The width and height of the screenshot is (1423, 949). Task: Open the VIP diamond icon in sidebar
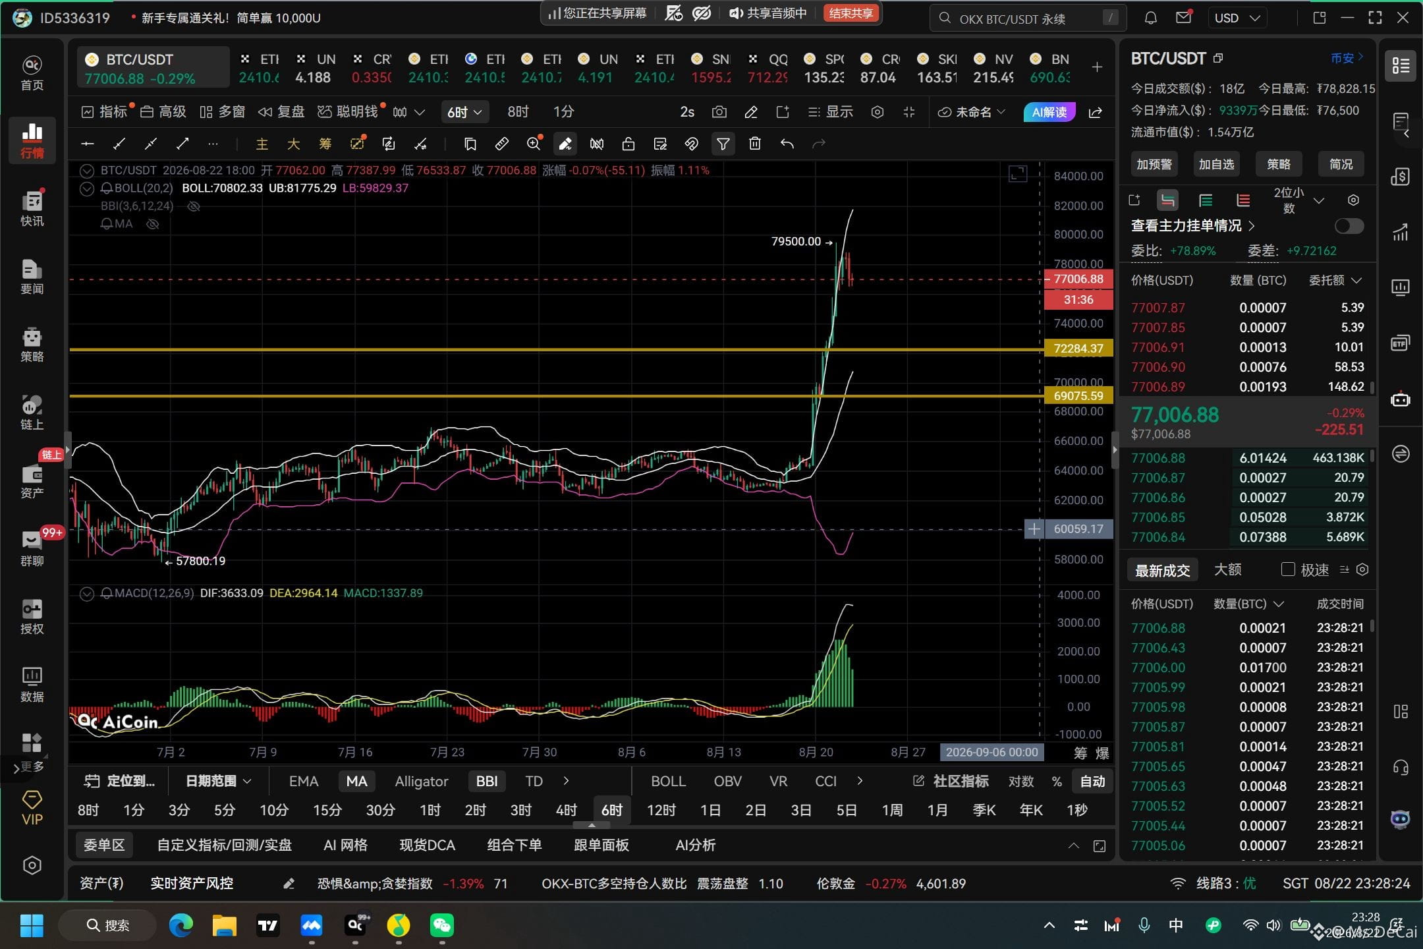pyautogui.click(x=32, y=809)
